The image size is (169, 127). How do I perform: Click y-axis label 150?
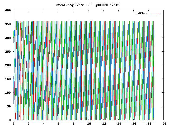point(8,79)
